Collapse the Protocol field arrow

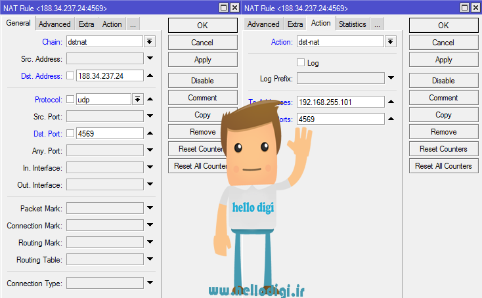coord(150,99)
